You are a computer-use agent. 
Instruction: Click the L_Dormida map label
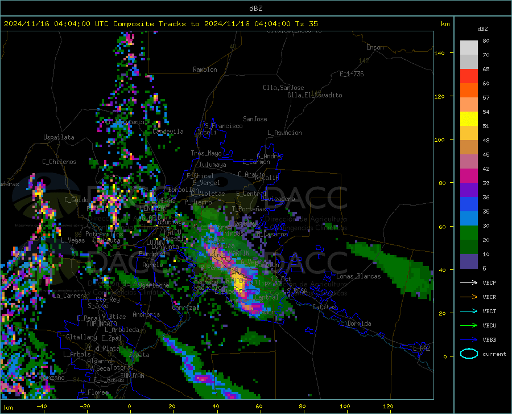355,323
